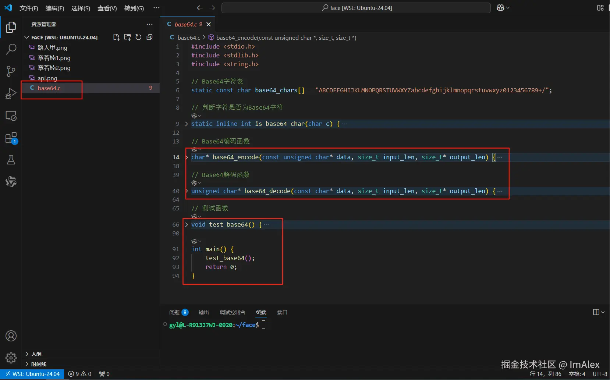The height and width of the screenshot is (380, 610).
Task: Open the Manage settings gear
Action: 11,358
